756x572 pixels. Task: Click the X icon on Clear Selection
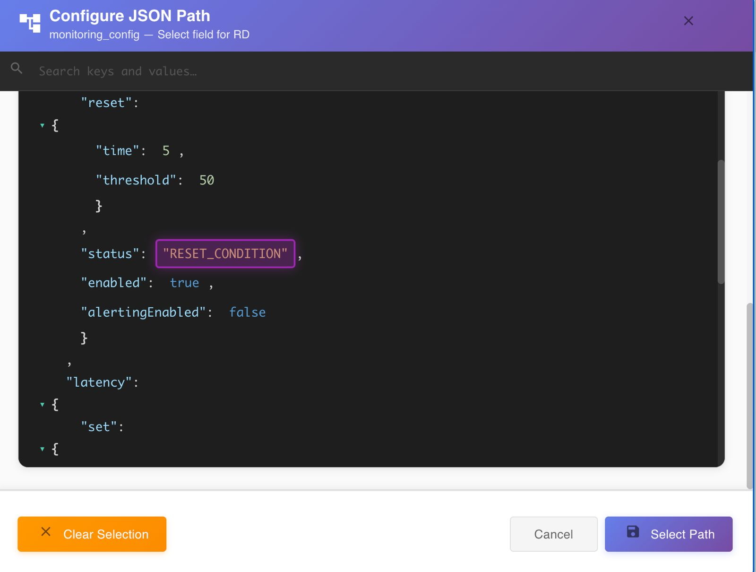click(46, 532)
